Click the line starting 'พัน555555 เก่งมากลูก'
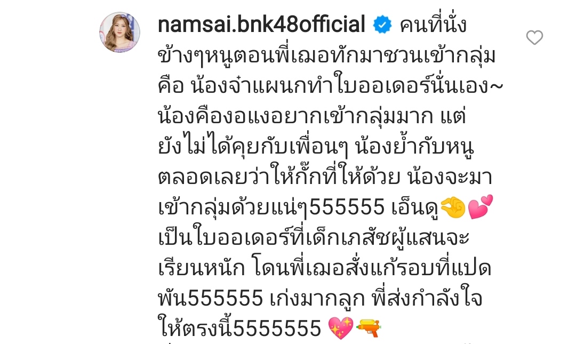 tap(320, 299)
